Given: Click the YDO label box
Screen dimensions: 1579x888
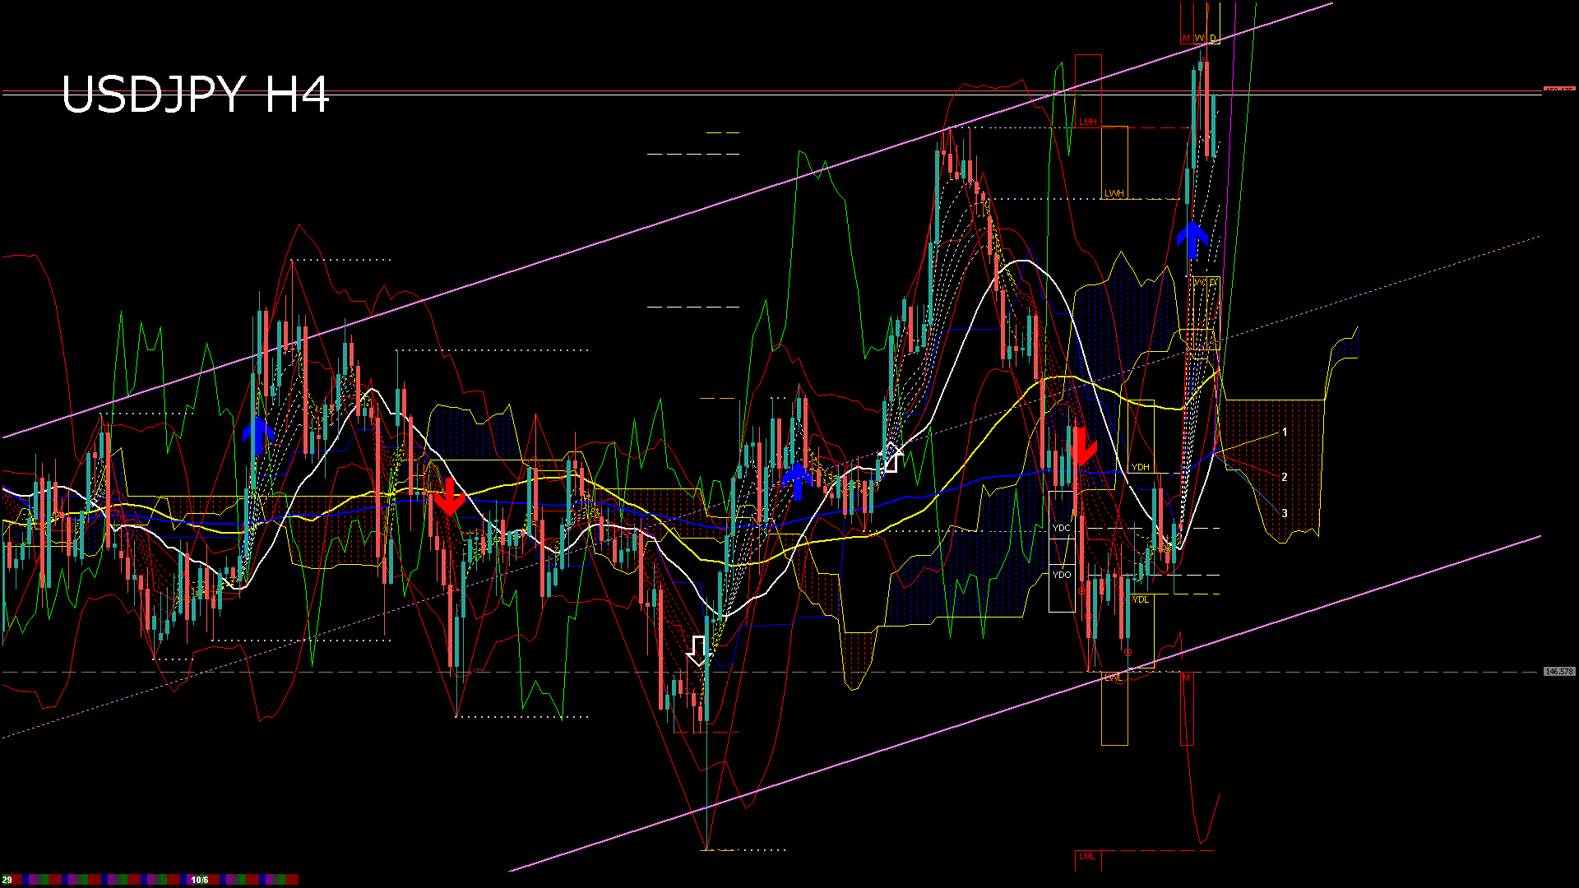Looking at the screenshot, I should coord(1062,575).
